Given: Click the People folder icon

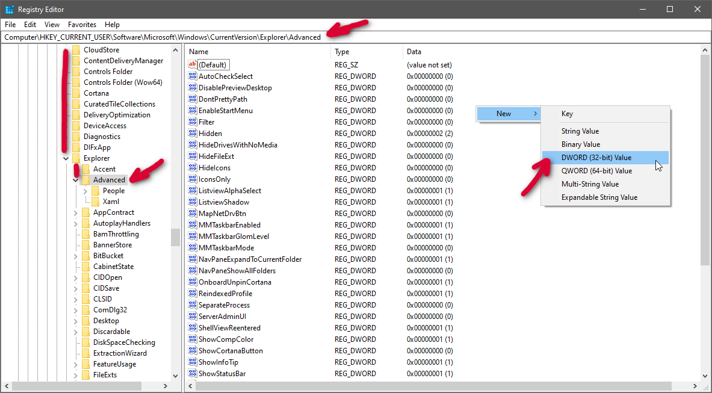Looking at the screenshot, I should (95, 191).
